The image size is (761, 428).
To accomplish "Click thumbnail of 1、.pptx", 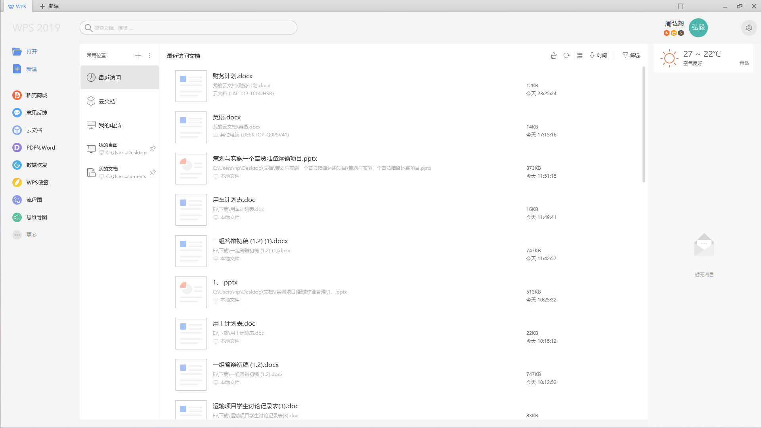I will coord(191,292).
